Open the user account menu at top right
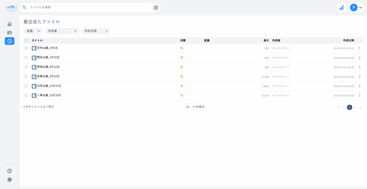367x189 pixels. tap(357, 8)
